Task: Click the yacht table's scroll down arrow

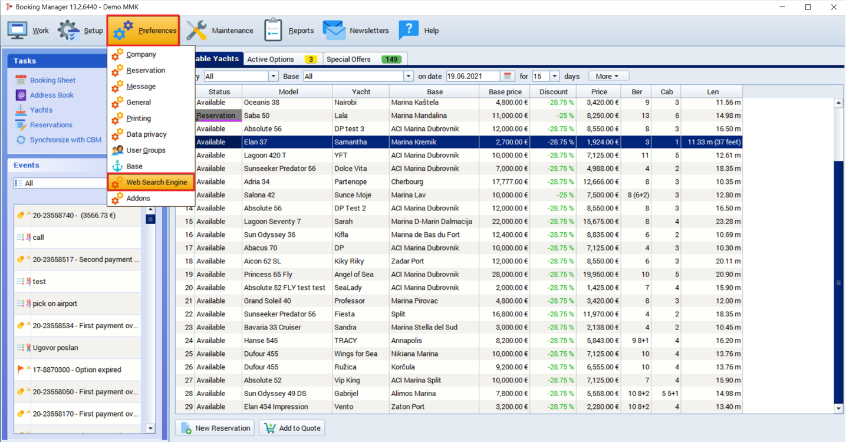Action: click(838, 408)
